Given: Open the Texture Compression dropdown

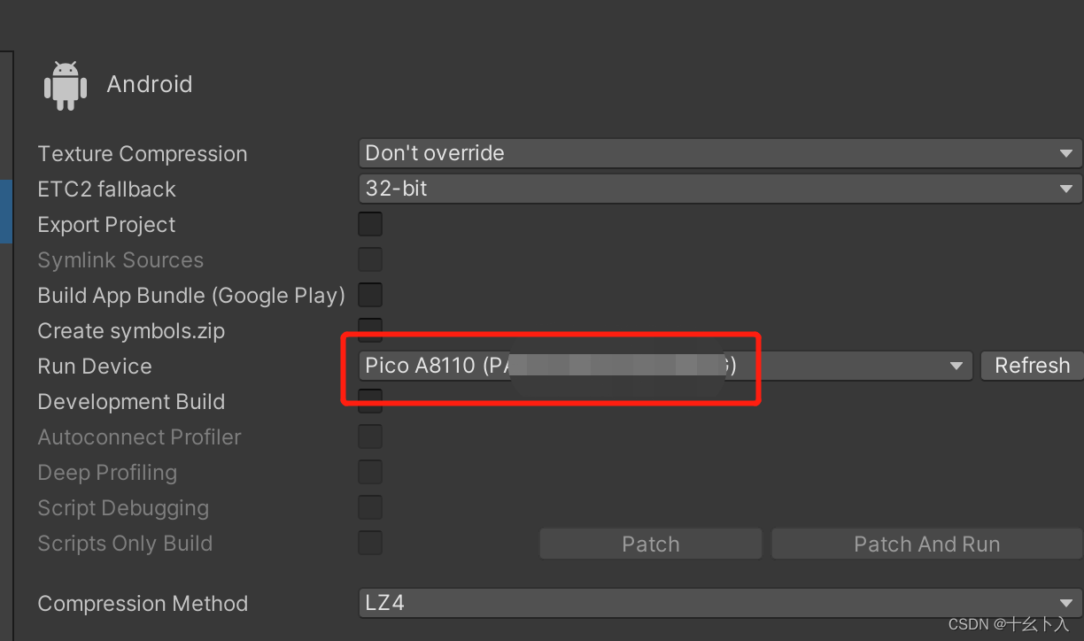Looking at the screenshot, I should pos(720,153).
